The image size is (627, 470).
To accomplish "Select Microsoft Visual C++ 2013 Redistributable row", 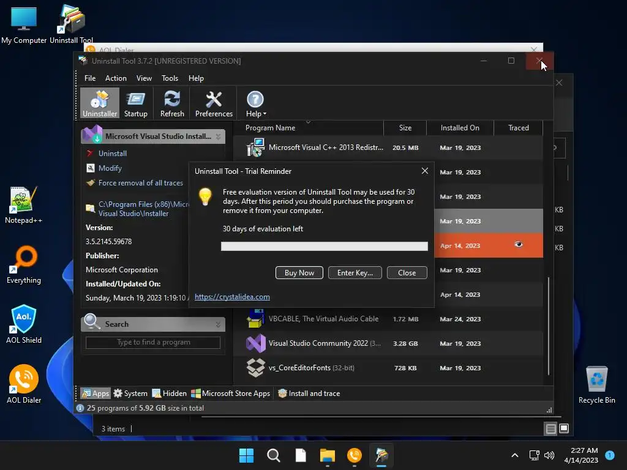I will click(x=388, y=147).
